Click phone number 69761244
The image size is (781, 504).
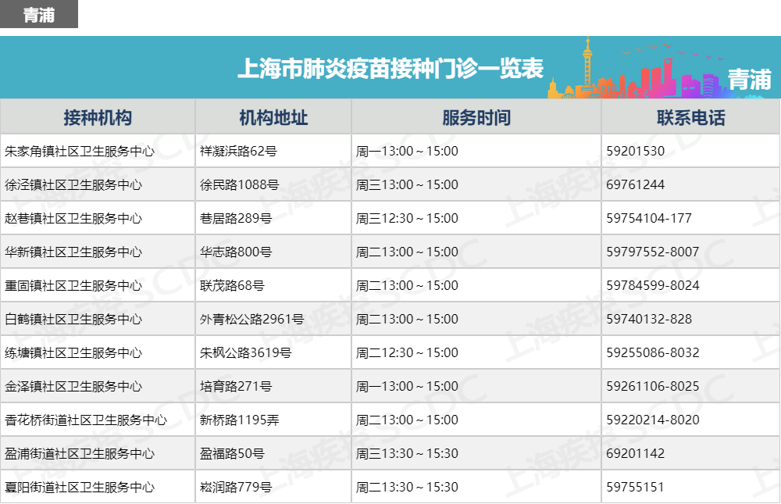635,185
